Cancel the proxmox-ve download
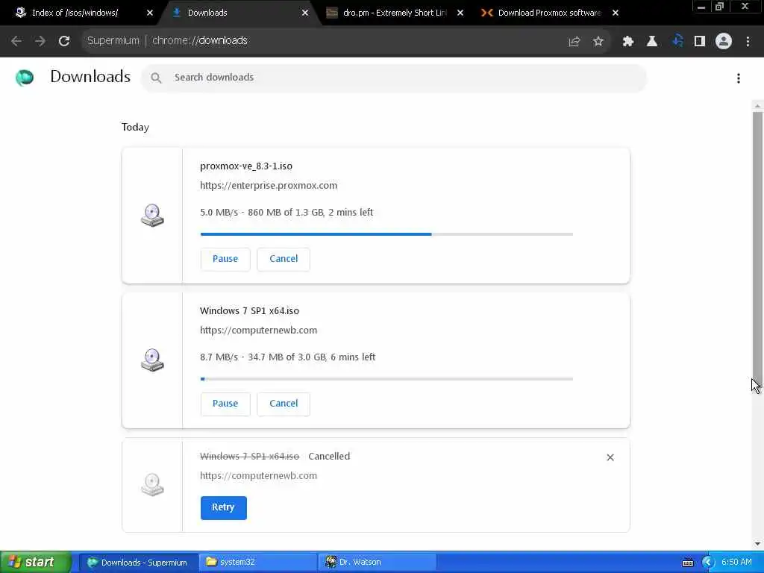This screenshot has height=573, width=764. tap(284, 259)
